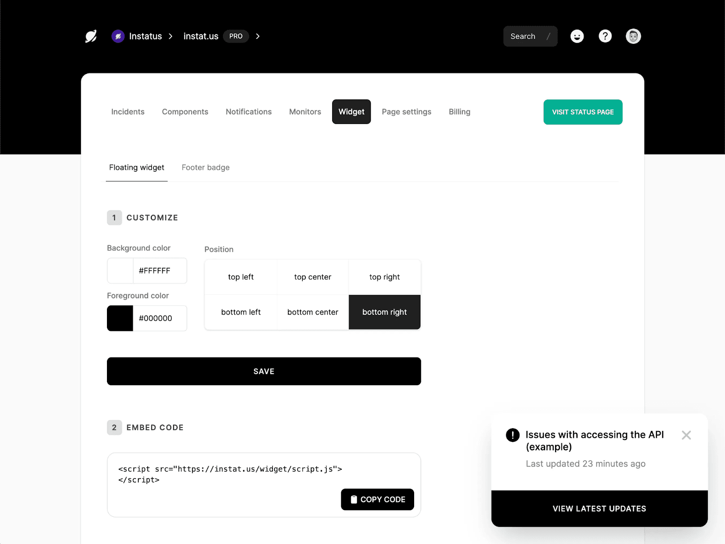
Task: Click the Save button
Action: click(264, 371)
